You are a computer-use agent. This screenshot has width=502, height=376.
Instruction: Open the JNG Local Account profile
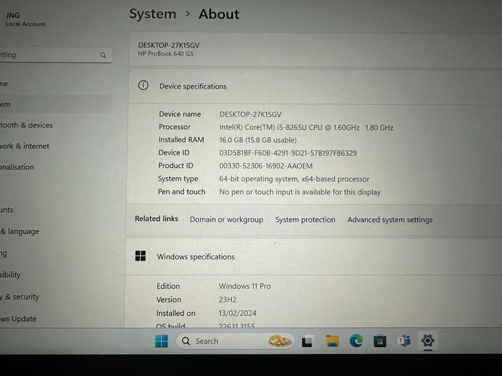(25, 19)
